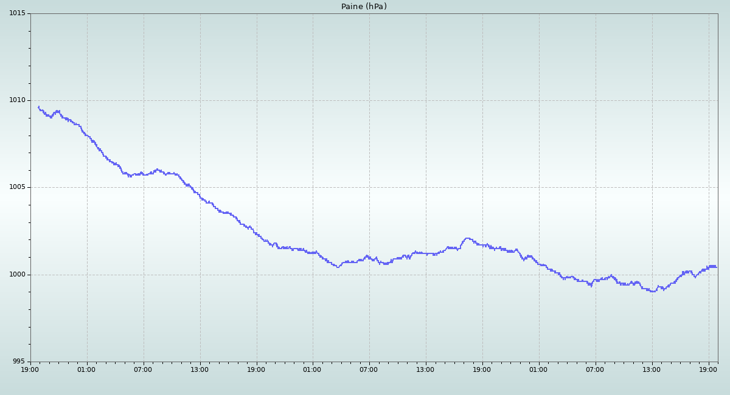Click the rightmost 13:00 time label
Image resolution: width=730 pixels, height=395 pixels.
click(x=652, y=369)
